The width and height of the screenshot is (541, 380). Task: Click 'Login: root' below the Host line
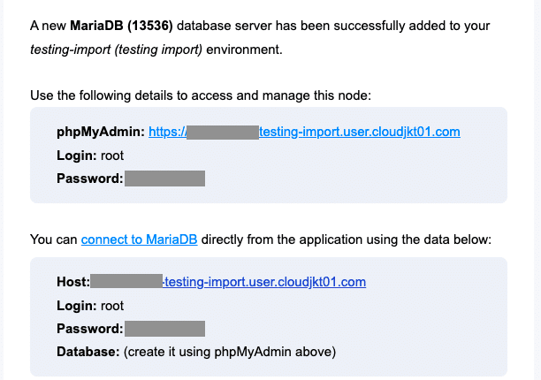click(x=90, y=306)
